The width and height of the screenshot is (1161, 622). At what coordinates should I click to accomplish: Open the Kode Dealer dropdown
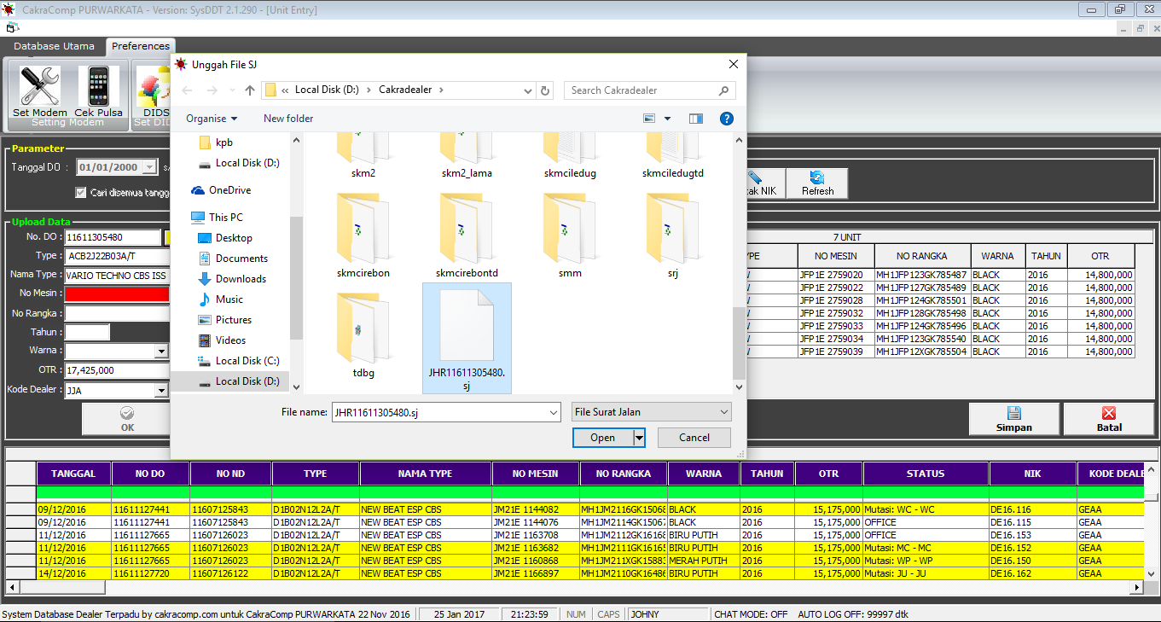161,391
